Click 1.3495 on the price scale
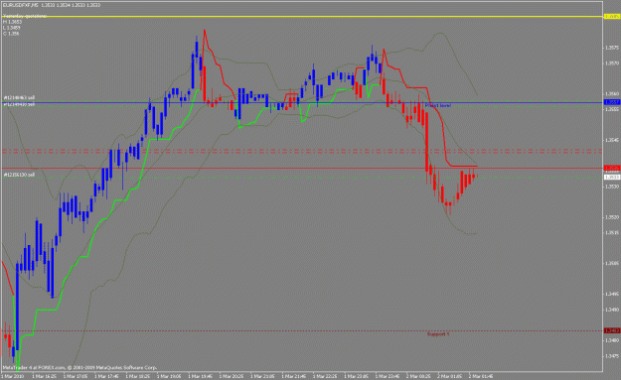621x380 pixels. pyautogui.click(x=612, y=294)
